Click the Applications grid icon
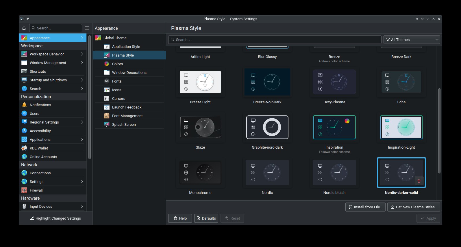Image resolution: width=461 pixels, height=247 pixels. (24, 139)
